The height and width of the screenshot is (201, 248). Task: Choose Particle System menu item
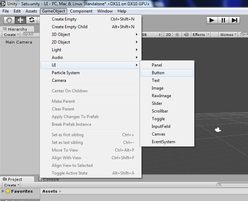[91, 73]
